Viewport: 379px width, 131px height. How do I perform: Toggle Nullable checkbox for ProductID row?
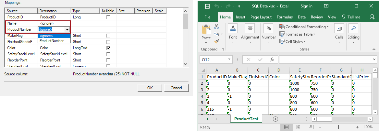pyautogui.click(x=108, y=17)
